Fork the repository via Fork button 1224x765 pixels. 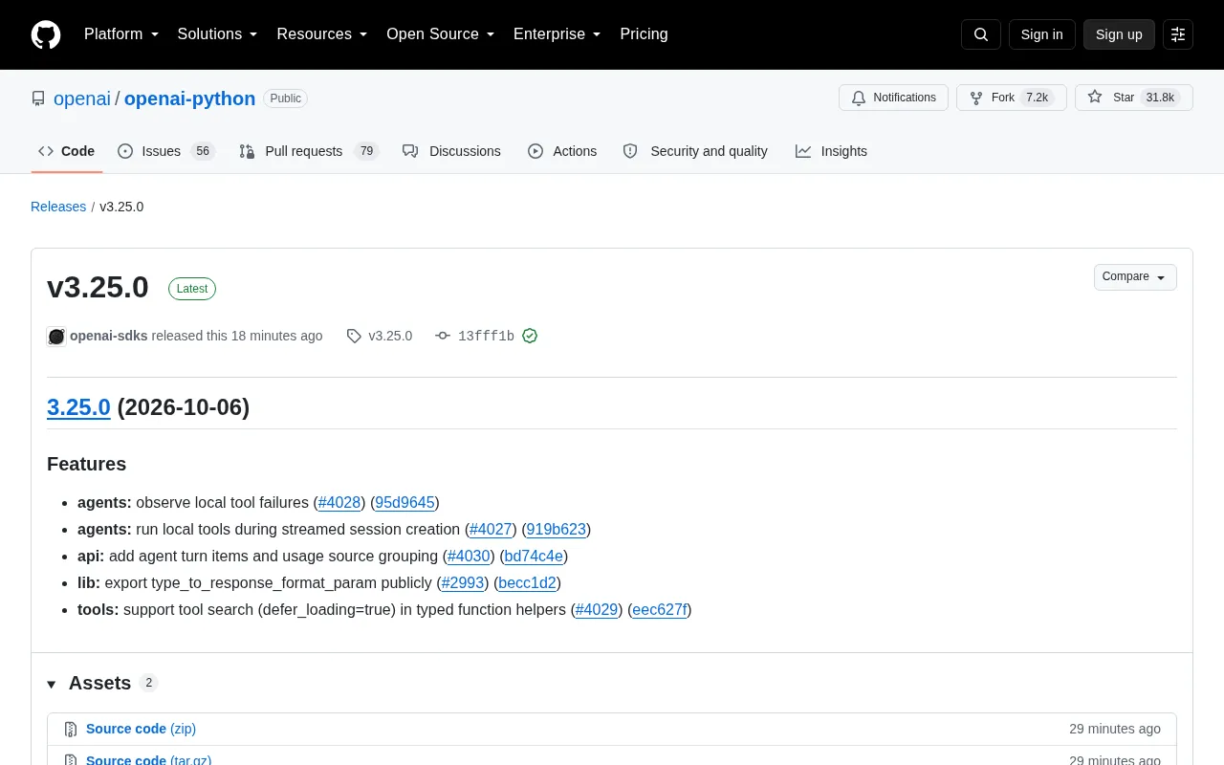pos(1011,98)
